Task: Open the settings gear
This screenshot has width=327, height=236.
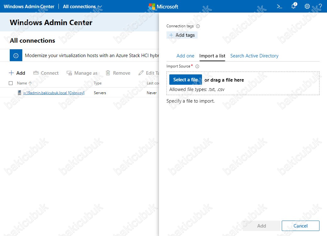Action: coord(307,7)
